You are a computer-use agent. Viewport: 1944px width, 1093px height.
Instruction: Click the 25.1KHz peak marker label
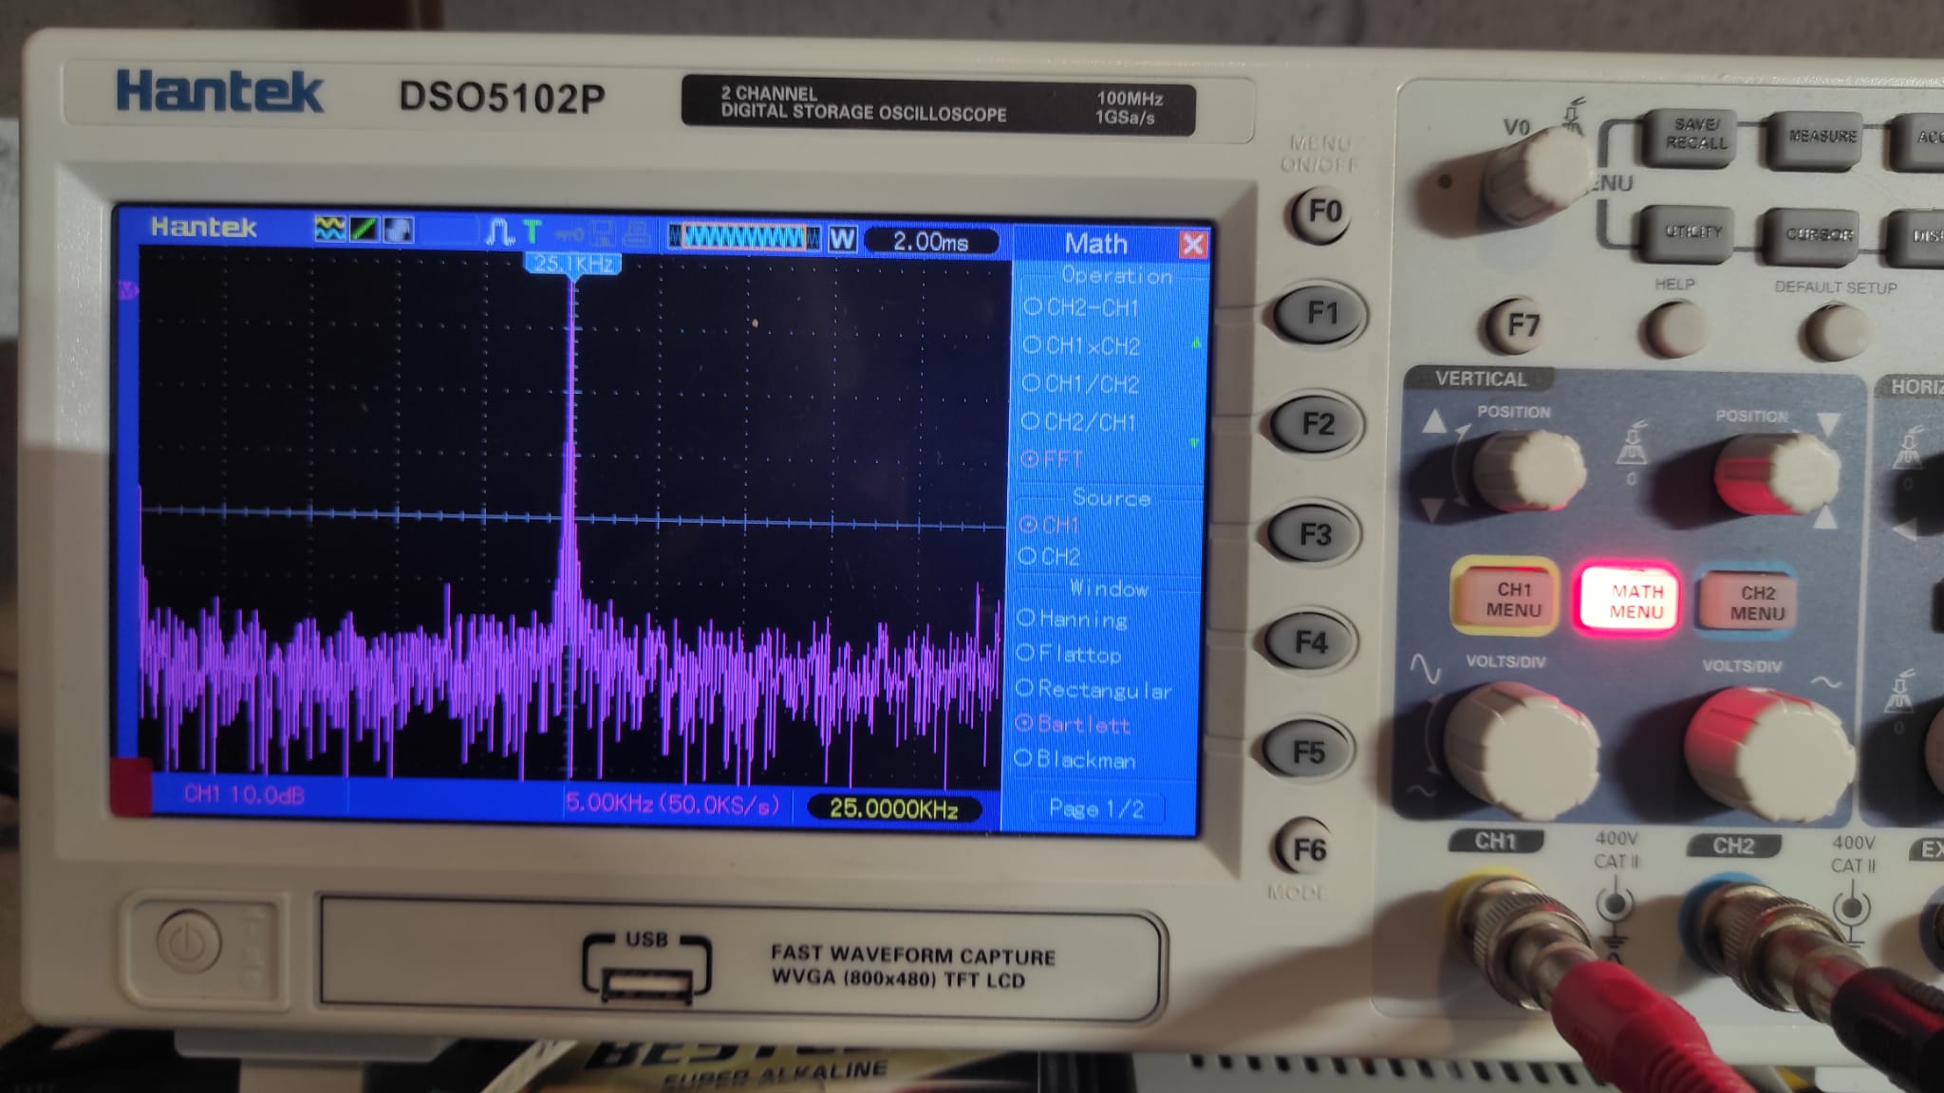[573, 264]
